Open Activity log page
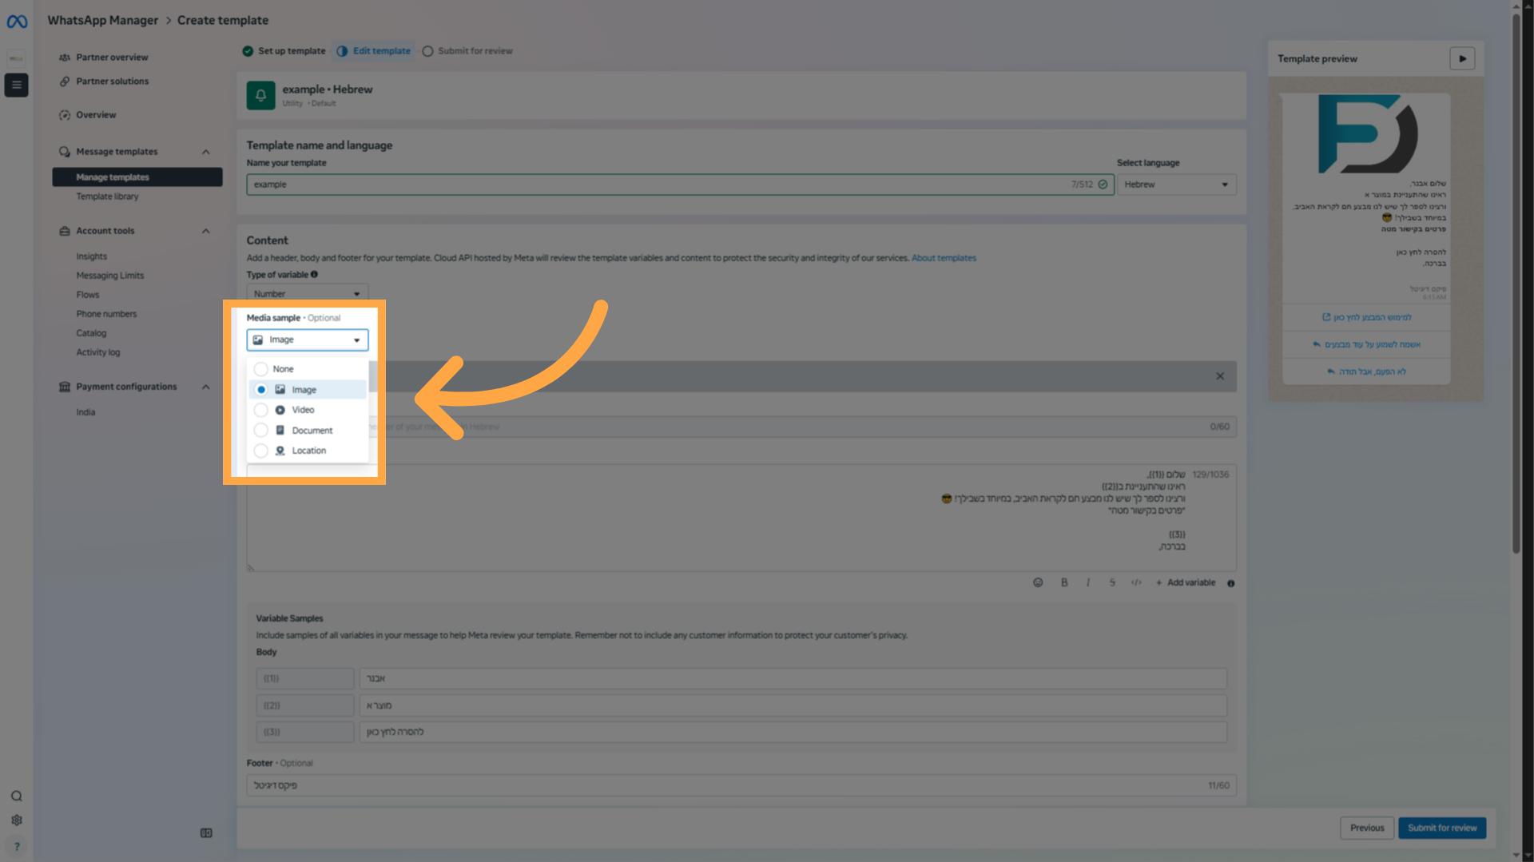 (97, 352)
